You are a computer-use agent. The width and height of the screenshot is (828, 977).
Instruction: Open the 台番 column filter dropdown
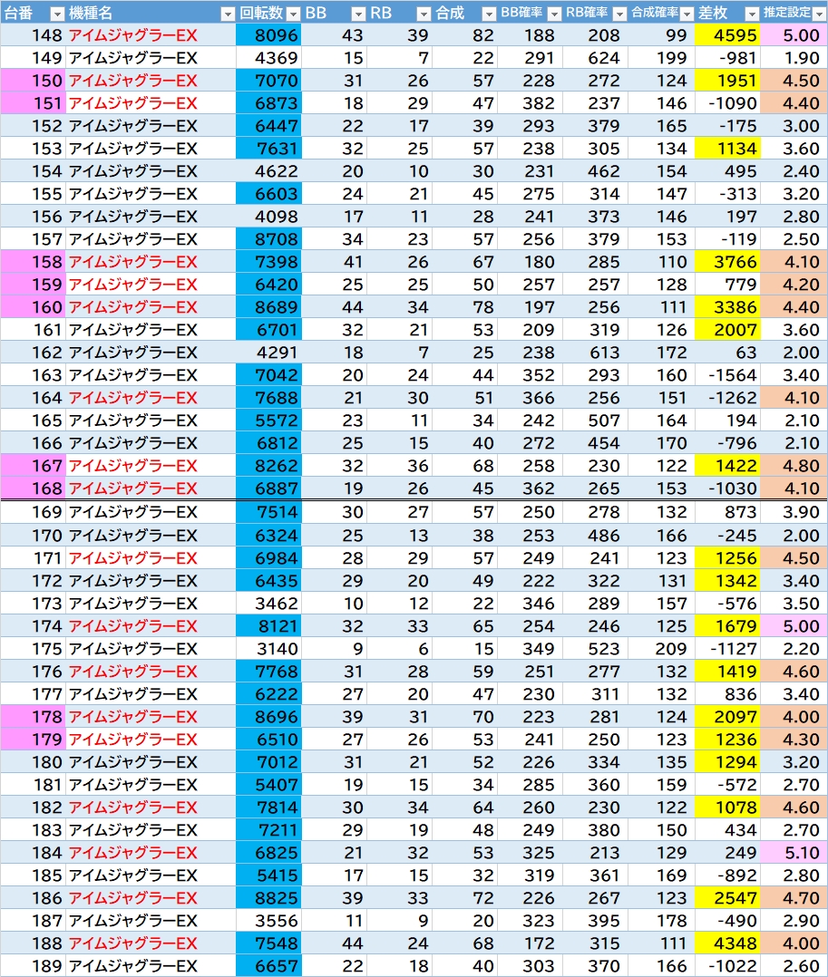pos(57,14)
